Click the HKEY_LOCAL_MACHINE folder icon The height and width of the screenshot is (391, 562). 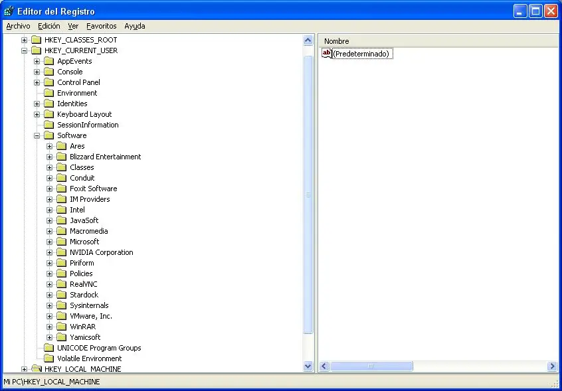[x=36, y=369]
